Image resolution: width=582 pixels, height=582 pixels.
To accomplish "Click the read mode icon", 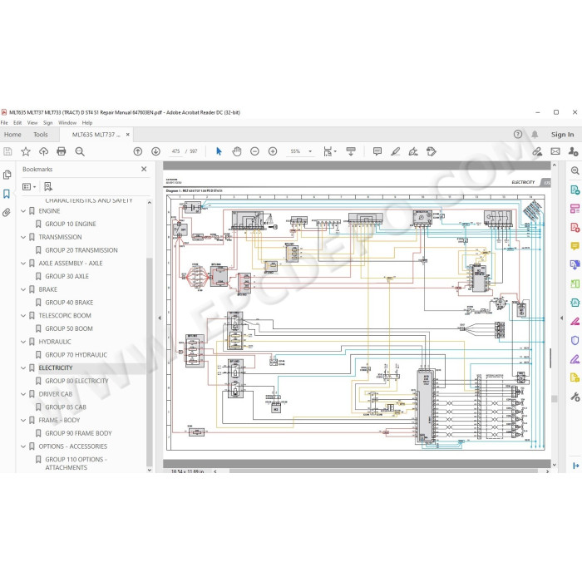I will [351, 151].
